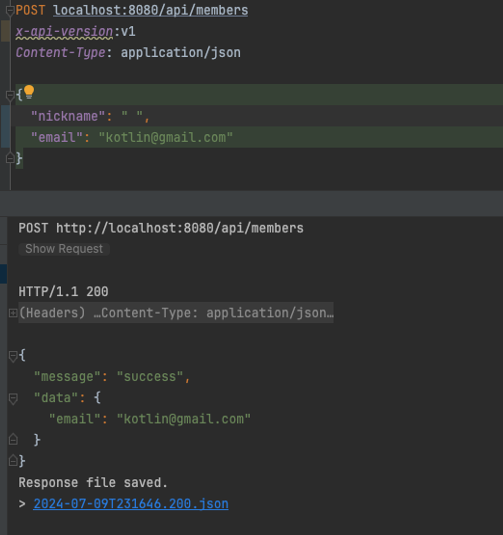Click the folded Headers Content-Type placeholder text
Image resolution: width=503 pixels, height=535 pixels.
(x=176, y=313)
